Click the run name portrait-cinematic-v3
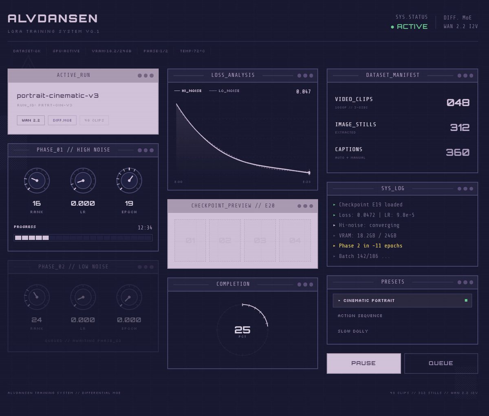The width and height of the screenshot is (489, 416). (58, 96)
